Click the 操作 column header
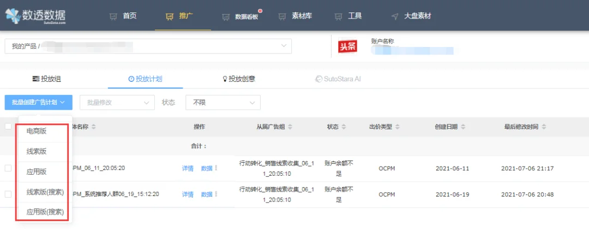The width and height of the screenshot is (589, 232). (x=200, y=127)
